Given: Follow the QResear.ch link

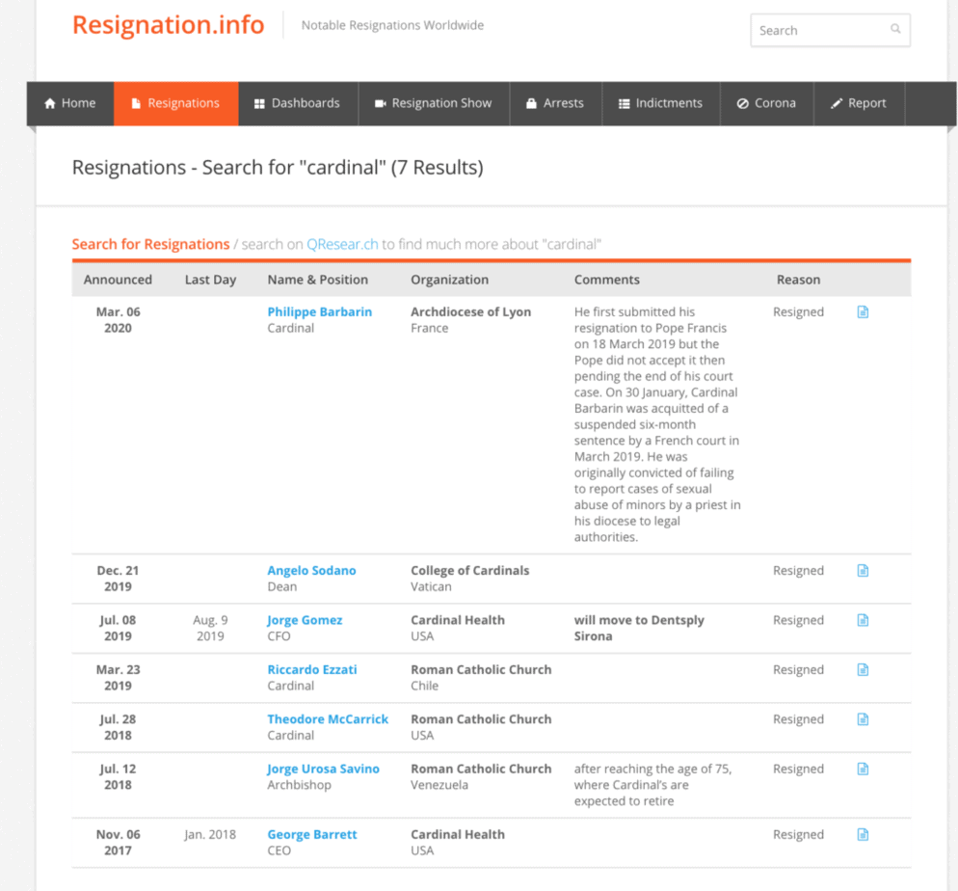Looking at the screenshot, I should coord(342,245).
